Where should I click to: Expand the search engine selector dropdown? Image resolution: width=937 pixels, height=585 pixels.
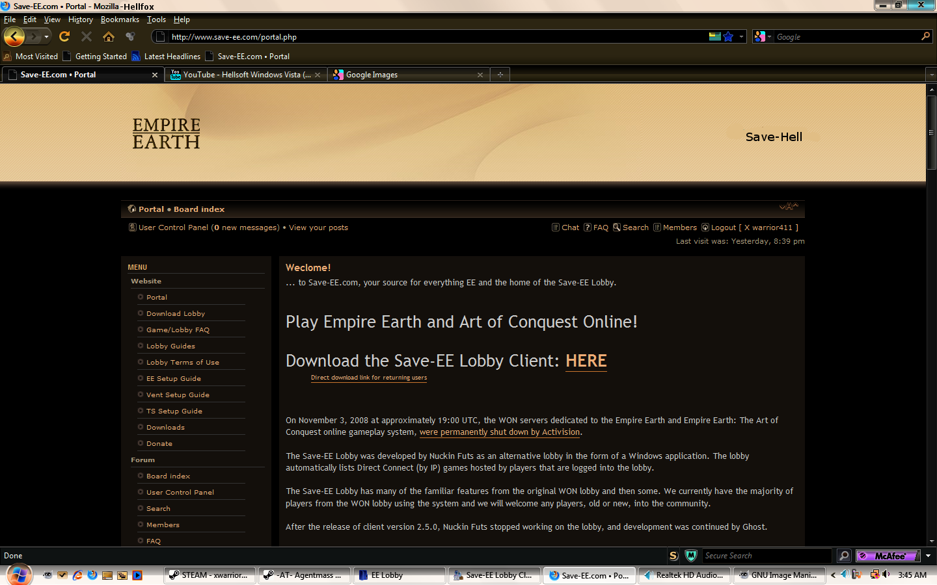(763, 37)
